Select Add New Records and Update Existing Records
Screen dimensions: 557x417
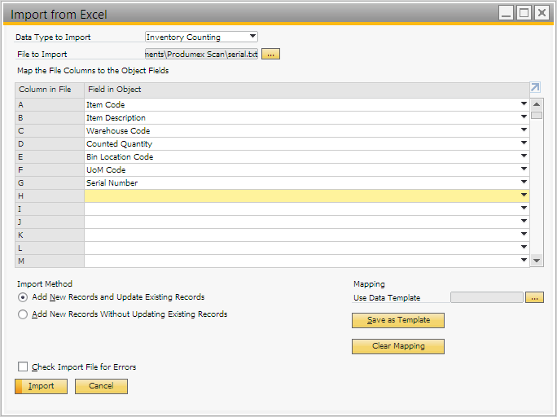(22, 297)
